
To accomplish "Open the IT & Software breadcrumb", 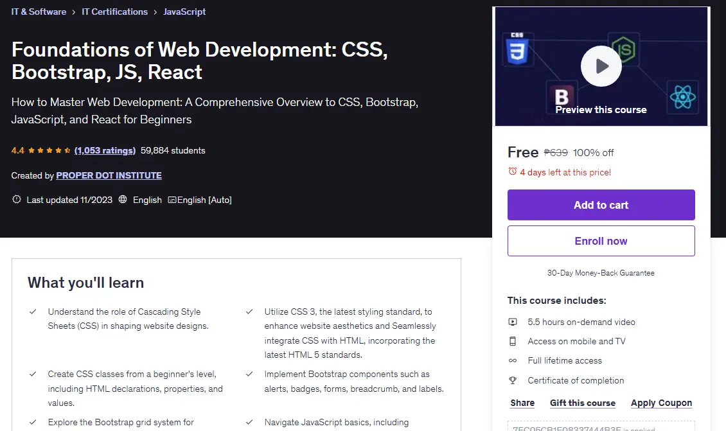I will (x=39, y=12).
